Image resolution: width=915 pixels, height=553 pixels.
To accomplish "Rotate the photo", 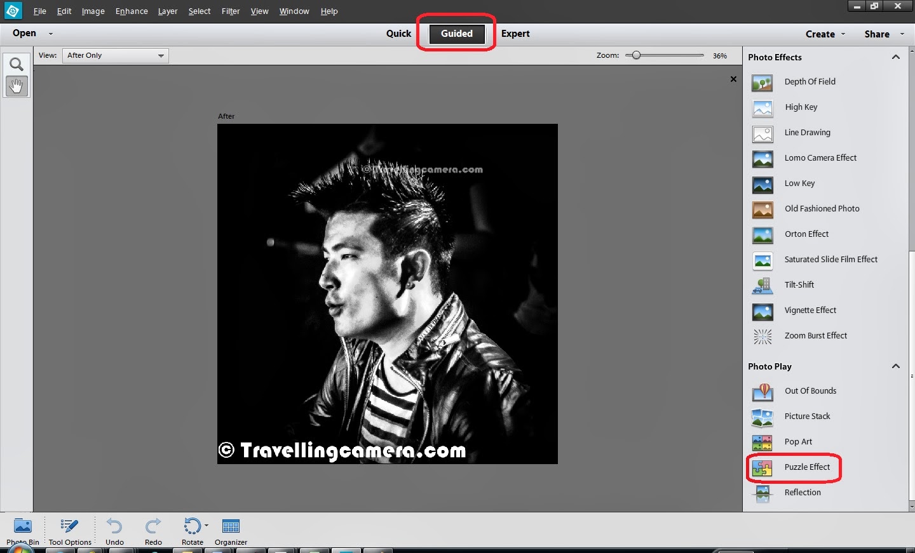I will (193, 531).
